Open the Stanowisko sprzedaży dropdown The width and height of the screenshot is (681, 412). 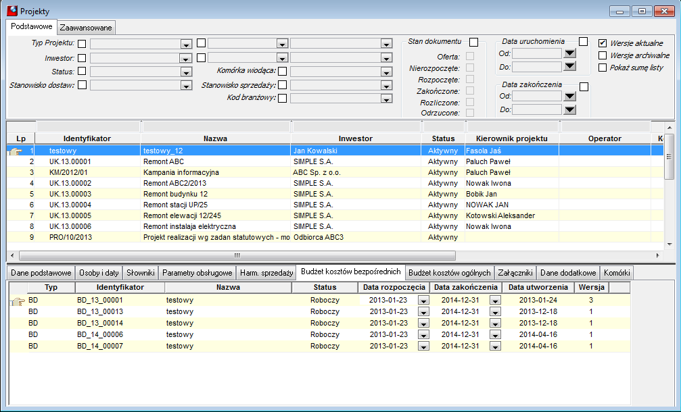pyautogui.click(x=386, y=85)
